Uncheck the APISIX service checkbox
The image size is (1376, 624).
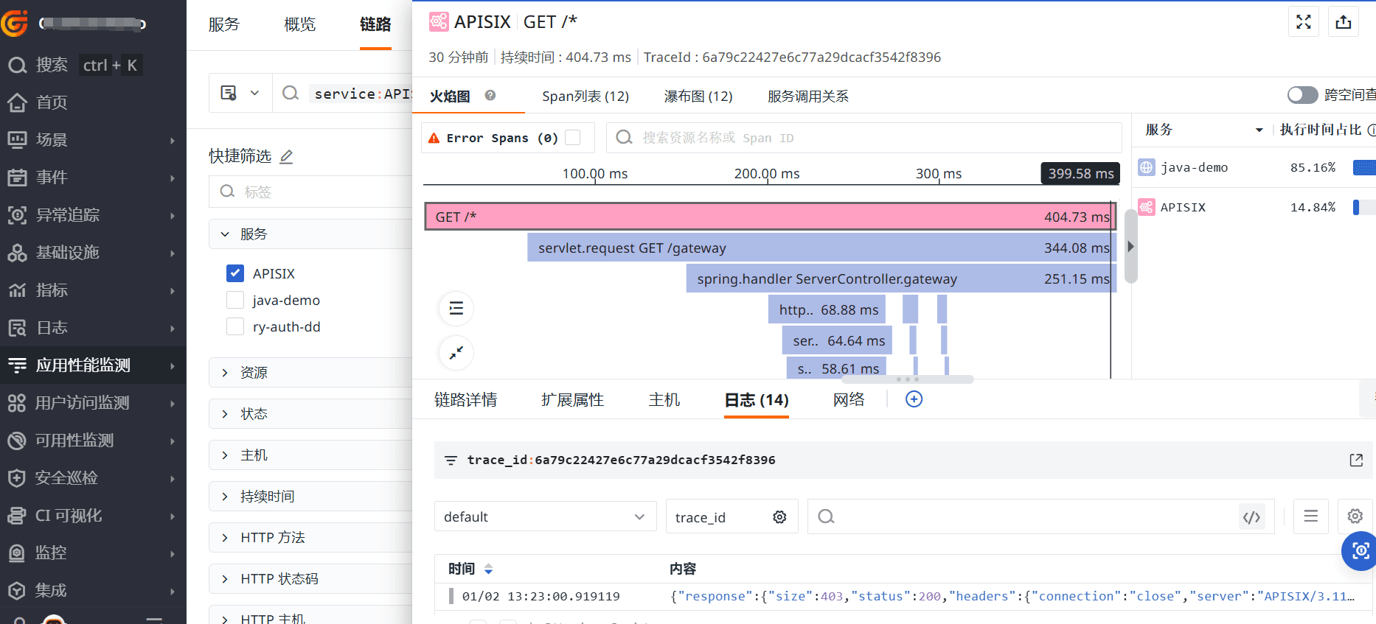point(235,273)
